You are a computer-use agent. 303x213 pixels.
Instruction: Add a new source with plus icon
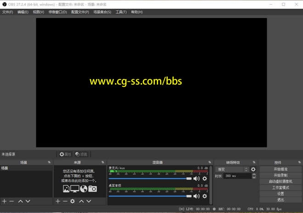coord(58,201)
